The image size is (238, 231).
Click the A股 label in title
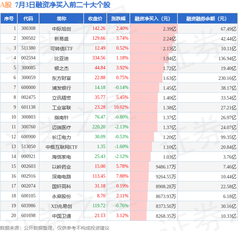[6, 5]
